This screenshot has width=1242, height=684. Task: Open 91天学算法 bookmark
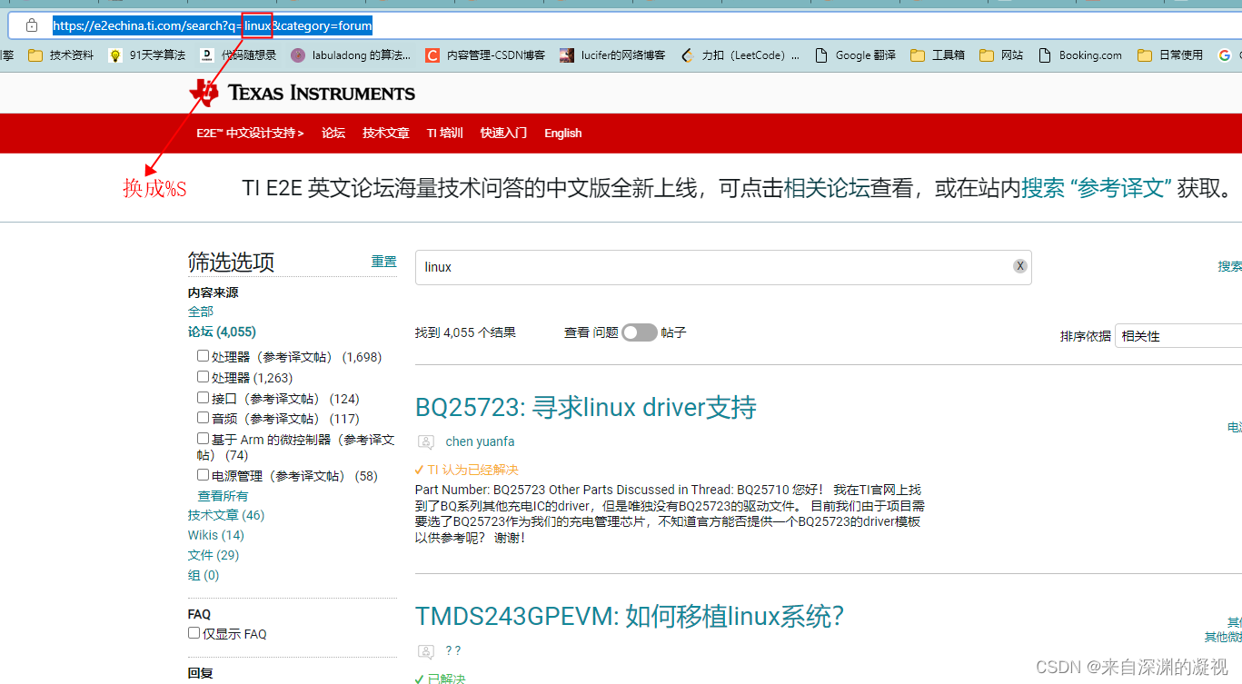tap(146, 55)
